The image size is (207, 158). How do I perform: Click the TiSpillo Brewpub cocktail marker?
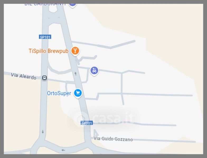point(75,51)
